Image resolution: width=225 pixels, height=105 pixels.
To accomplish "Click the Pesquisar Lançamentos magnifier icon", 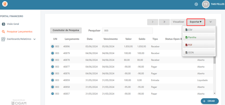I will (3, 32).
